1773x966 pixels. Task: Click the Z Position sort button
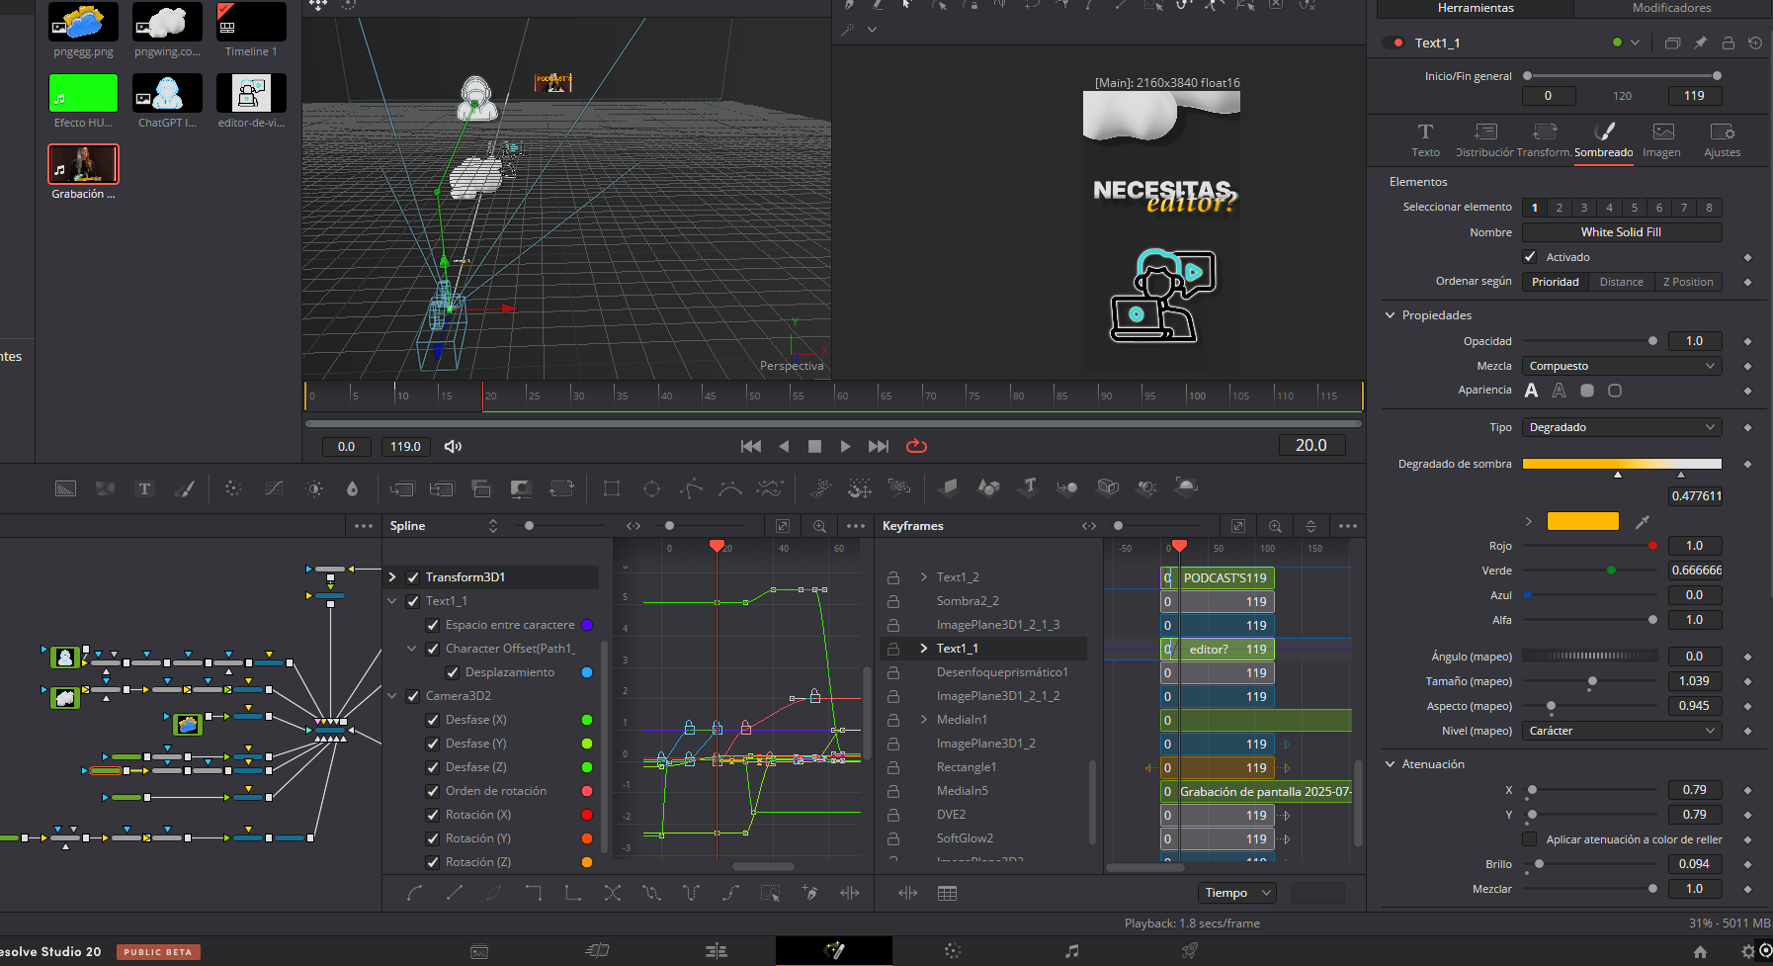1687,282
